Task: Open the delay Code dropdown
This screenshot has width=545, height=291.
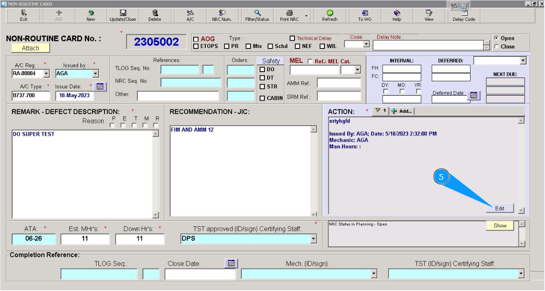Action: tap(367, 44)
